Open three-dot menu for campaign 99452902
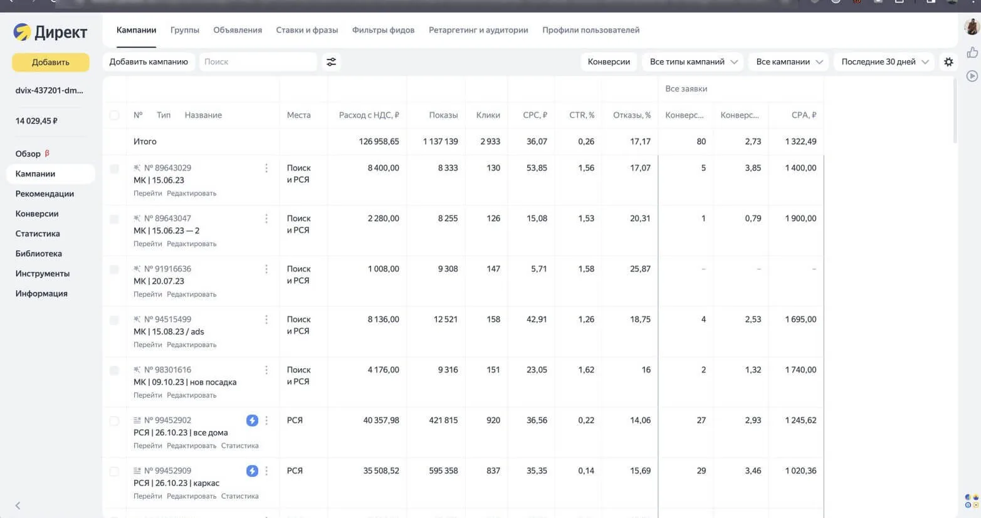This screenshot has height=518, width=981. (266, 420)
